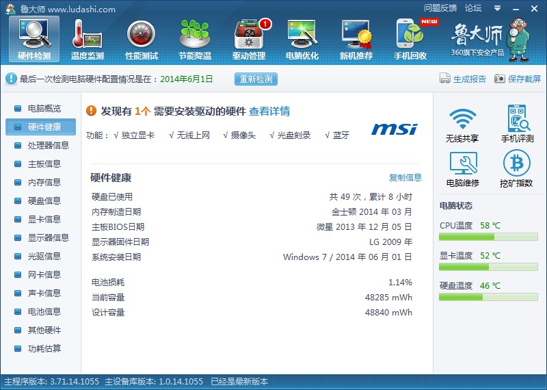547x390 pixels.
Task: Open the 查看详情 details link
Action: tap(269, 111)
